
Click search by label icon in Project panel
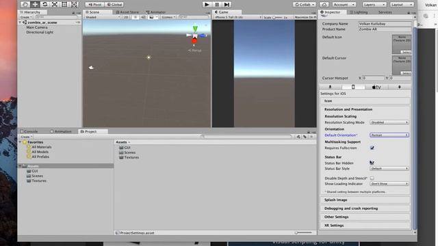305,137
